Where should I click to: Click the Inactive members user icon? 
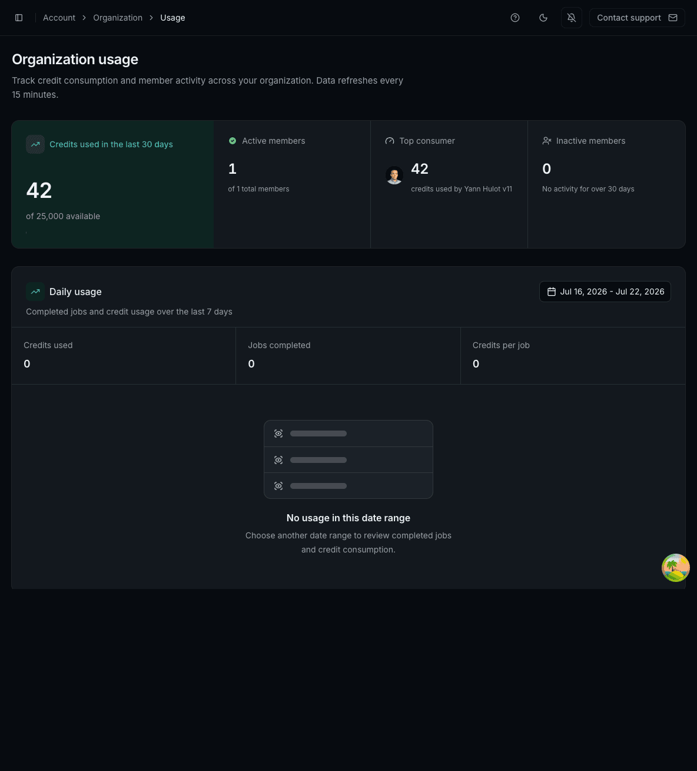[x=547, y=141]
